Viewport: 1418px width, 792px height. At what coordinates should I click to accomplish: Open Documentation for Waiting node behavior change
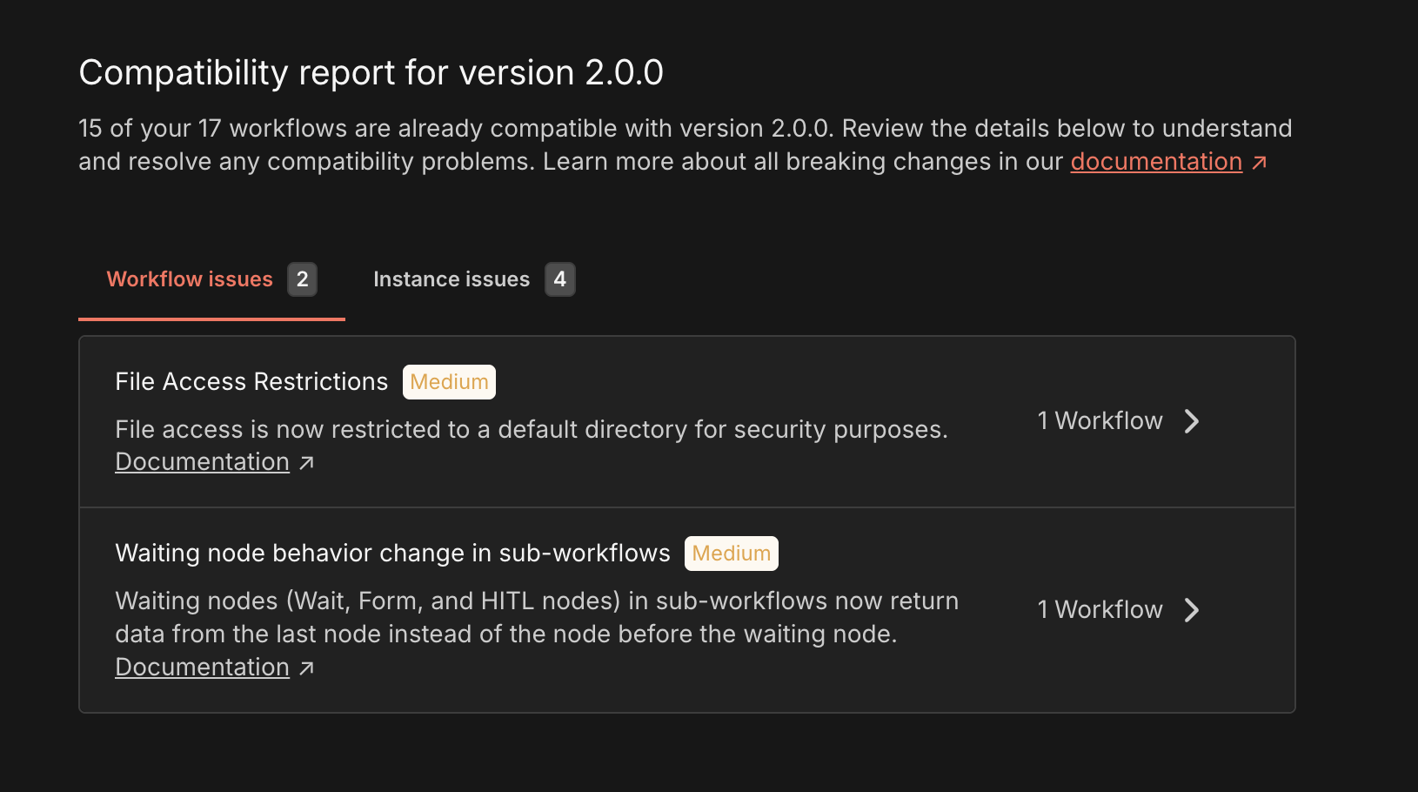tap(202, 667)
